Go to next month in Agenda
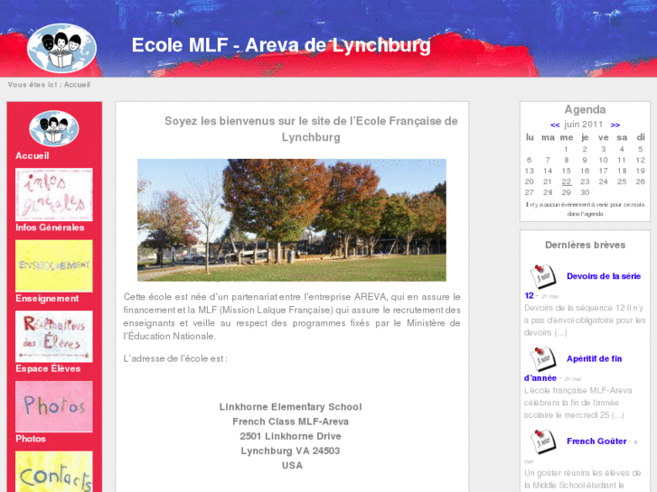The height and width of the screenshot is (492, 657). click(615, 125)
